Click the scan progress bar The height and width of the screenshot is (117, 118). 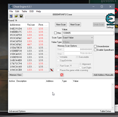[65, 17]
